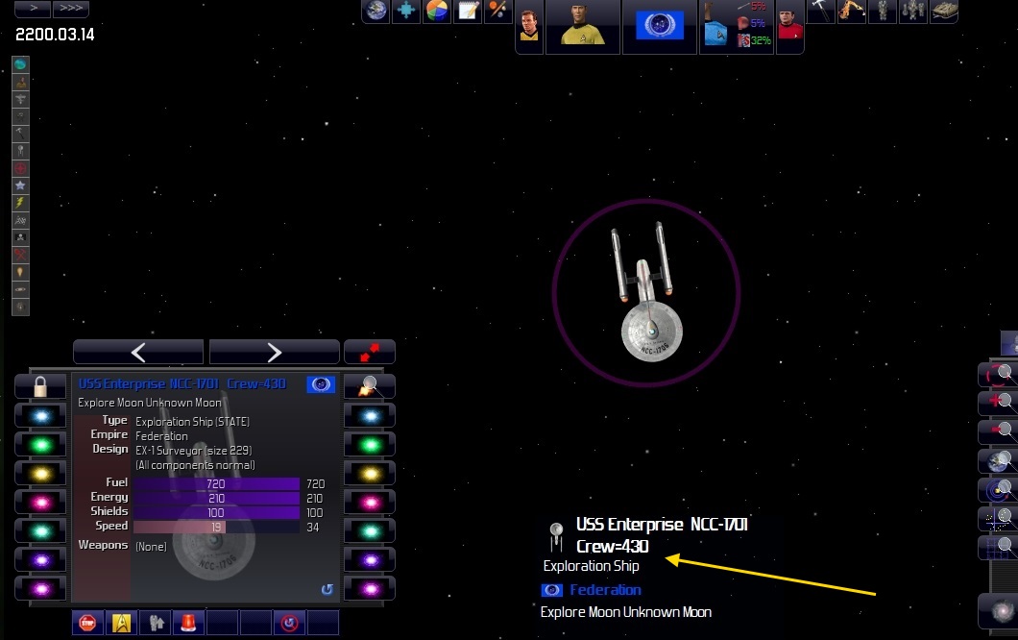The height and width of the screenshot is (640, 1018).
Task: Open the galaxy globe screen in top bar
Action: pyautogui.click(x=376, y=11)
